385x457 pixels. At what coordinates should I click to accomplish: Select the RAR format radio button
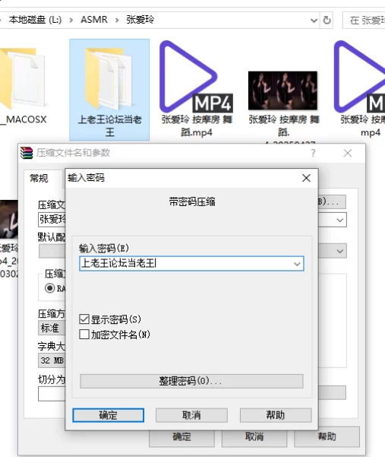tap(50, 288)
